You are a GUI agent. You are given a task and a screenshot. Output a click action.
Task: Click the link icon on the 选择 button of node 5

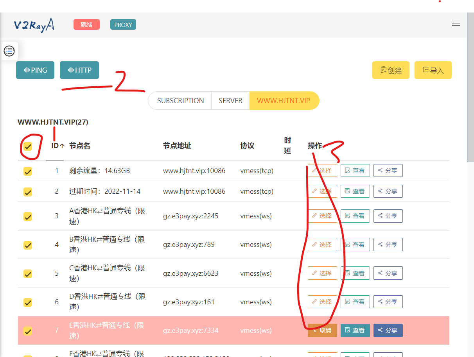315,273
